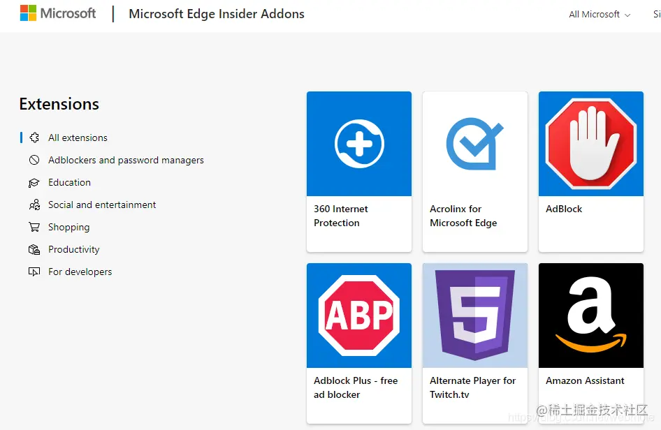Click the For developers icon
The image size is (661, 430).
pos(34,272)
